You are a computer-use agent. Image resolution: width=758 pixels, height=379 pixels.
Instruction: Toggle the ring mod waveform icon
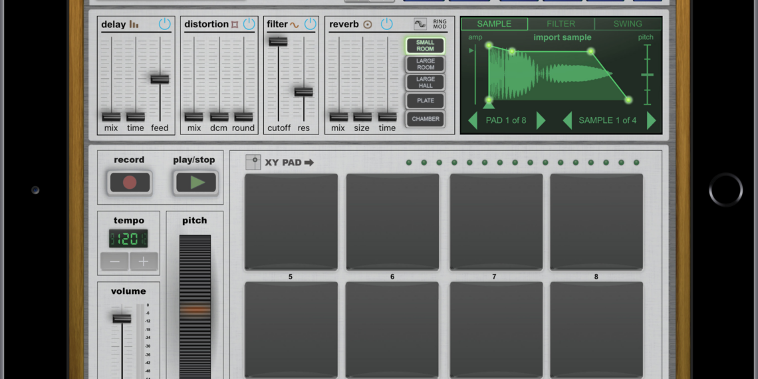click(420, 25)
